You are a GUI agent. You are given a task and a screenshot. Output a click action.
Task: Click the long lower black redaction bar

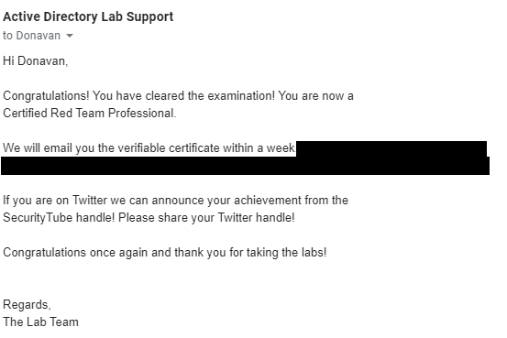click(246, 166)
